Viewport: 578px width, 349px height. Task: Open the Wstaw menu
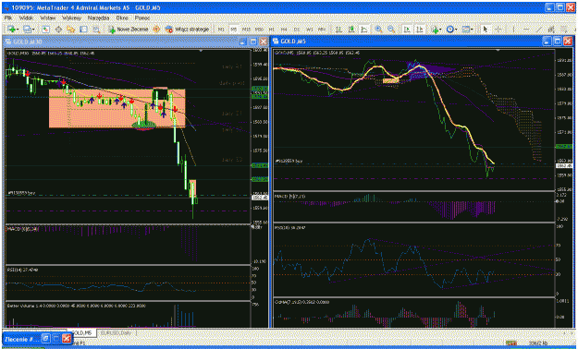tap(47, 18)
